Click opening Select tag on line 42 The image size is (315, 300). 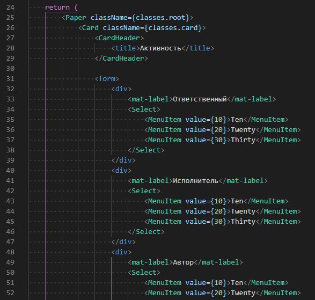144,191
